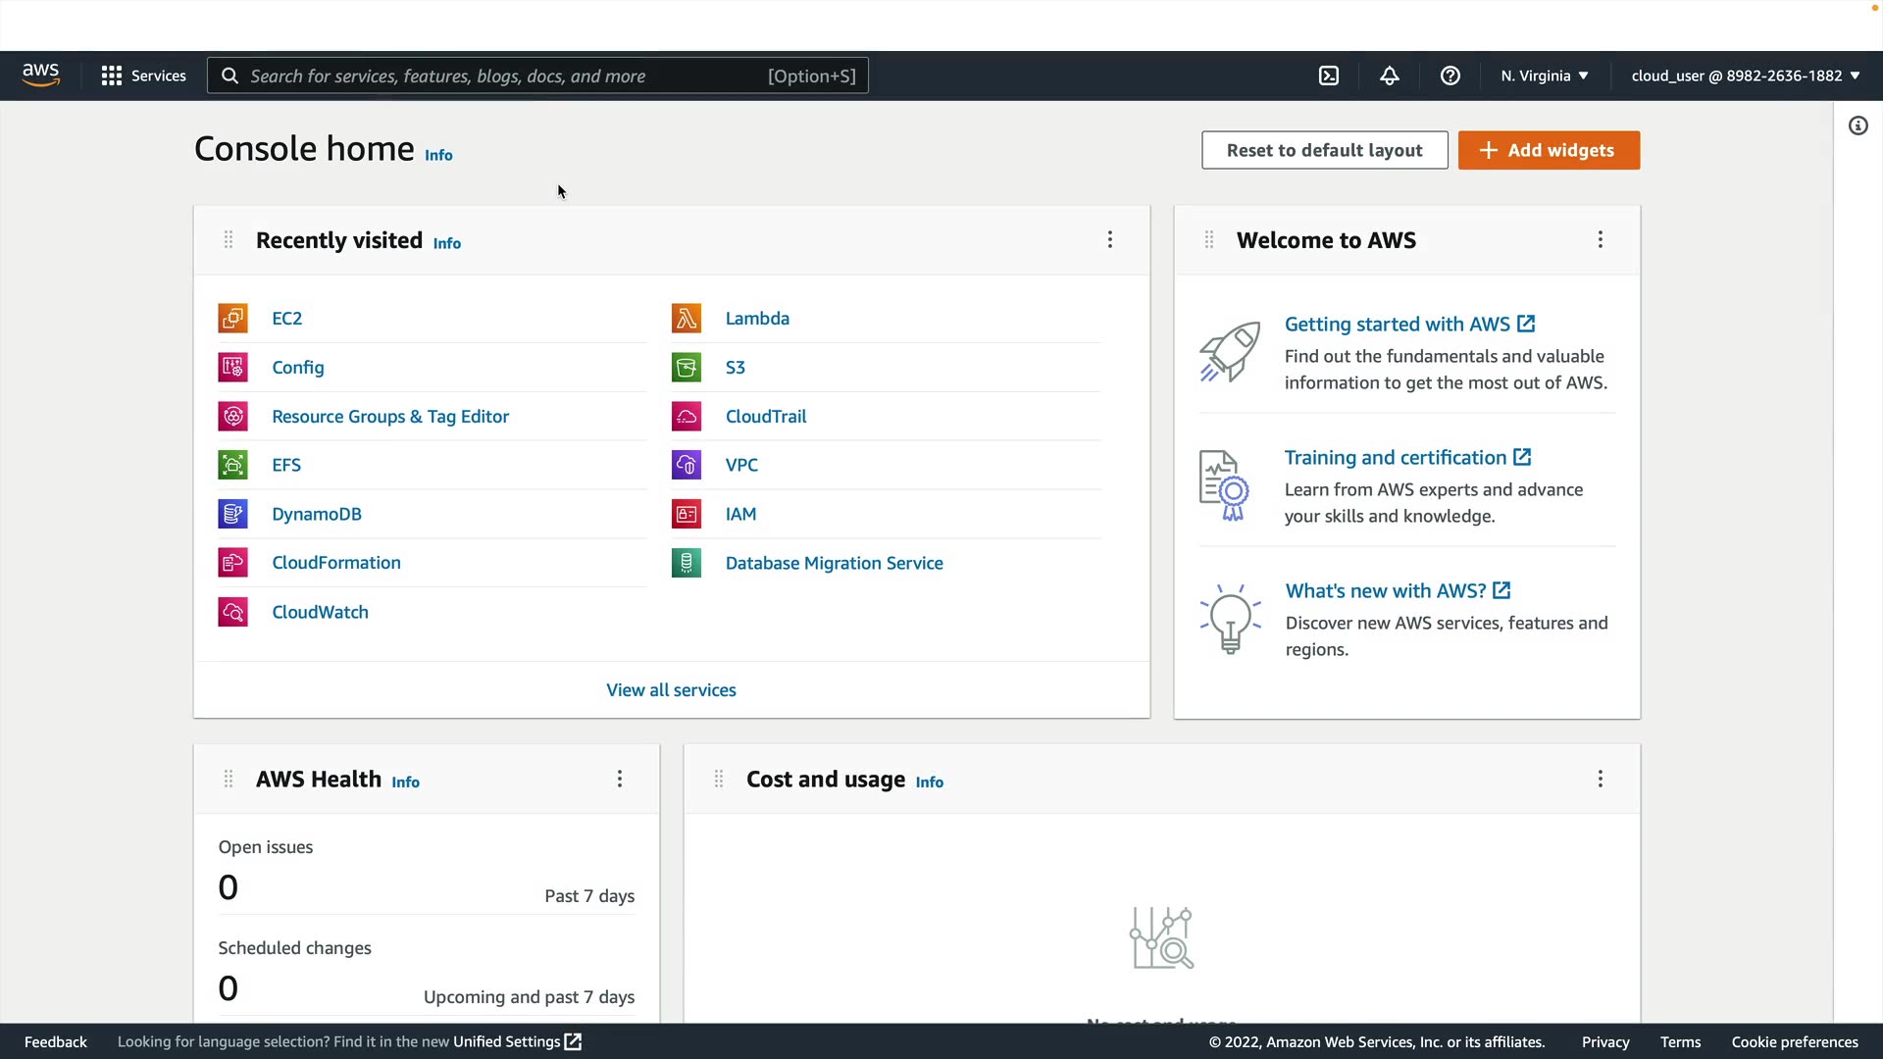Click the CloudWatch service icon
Image resolution: width=1883 pixels, height=1059 pixels.
click(232, 612)
